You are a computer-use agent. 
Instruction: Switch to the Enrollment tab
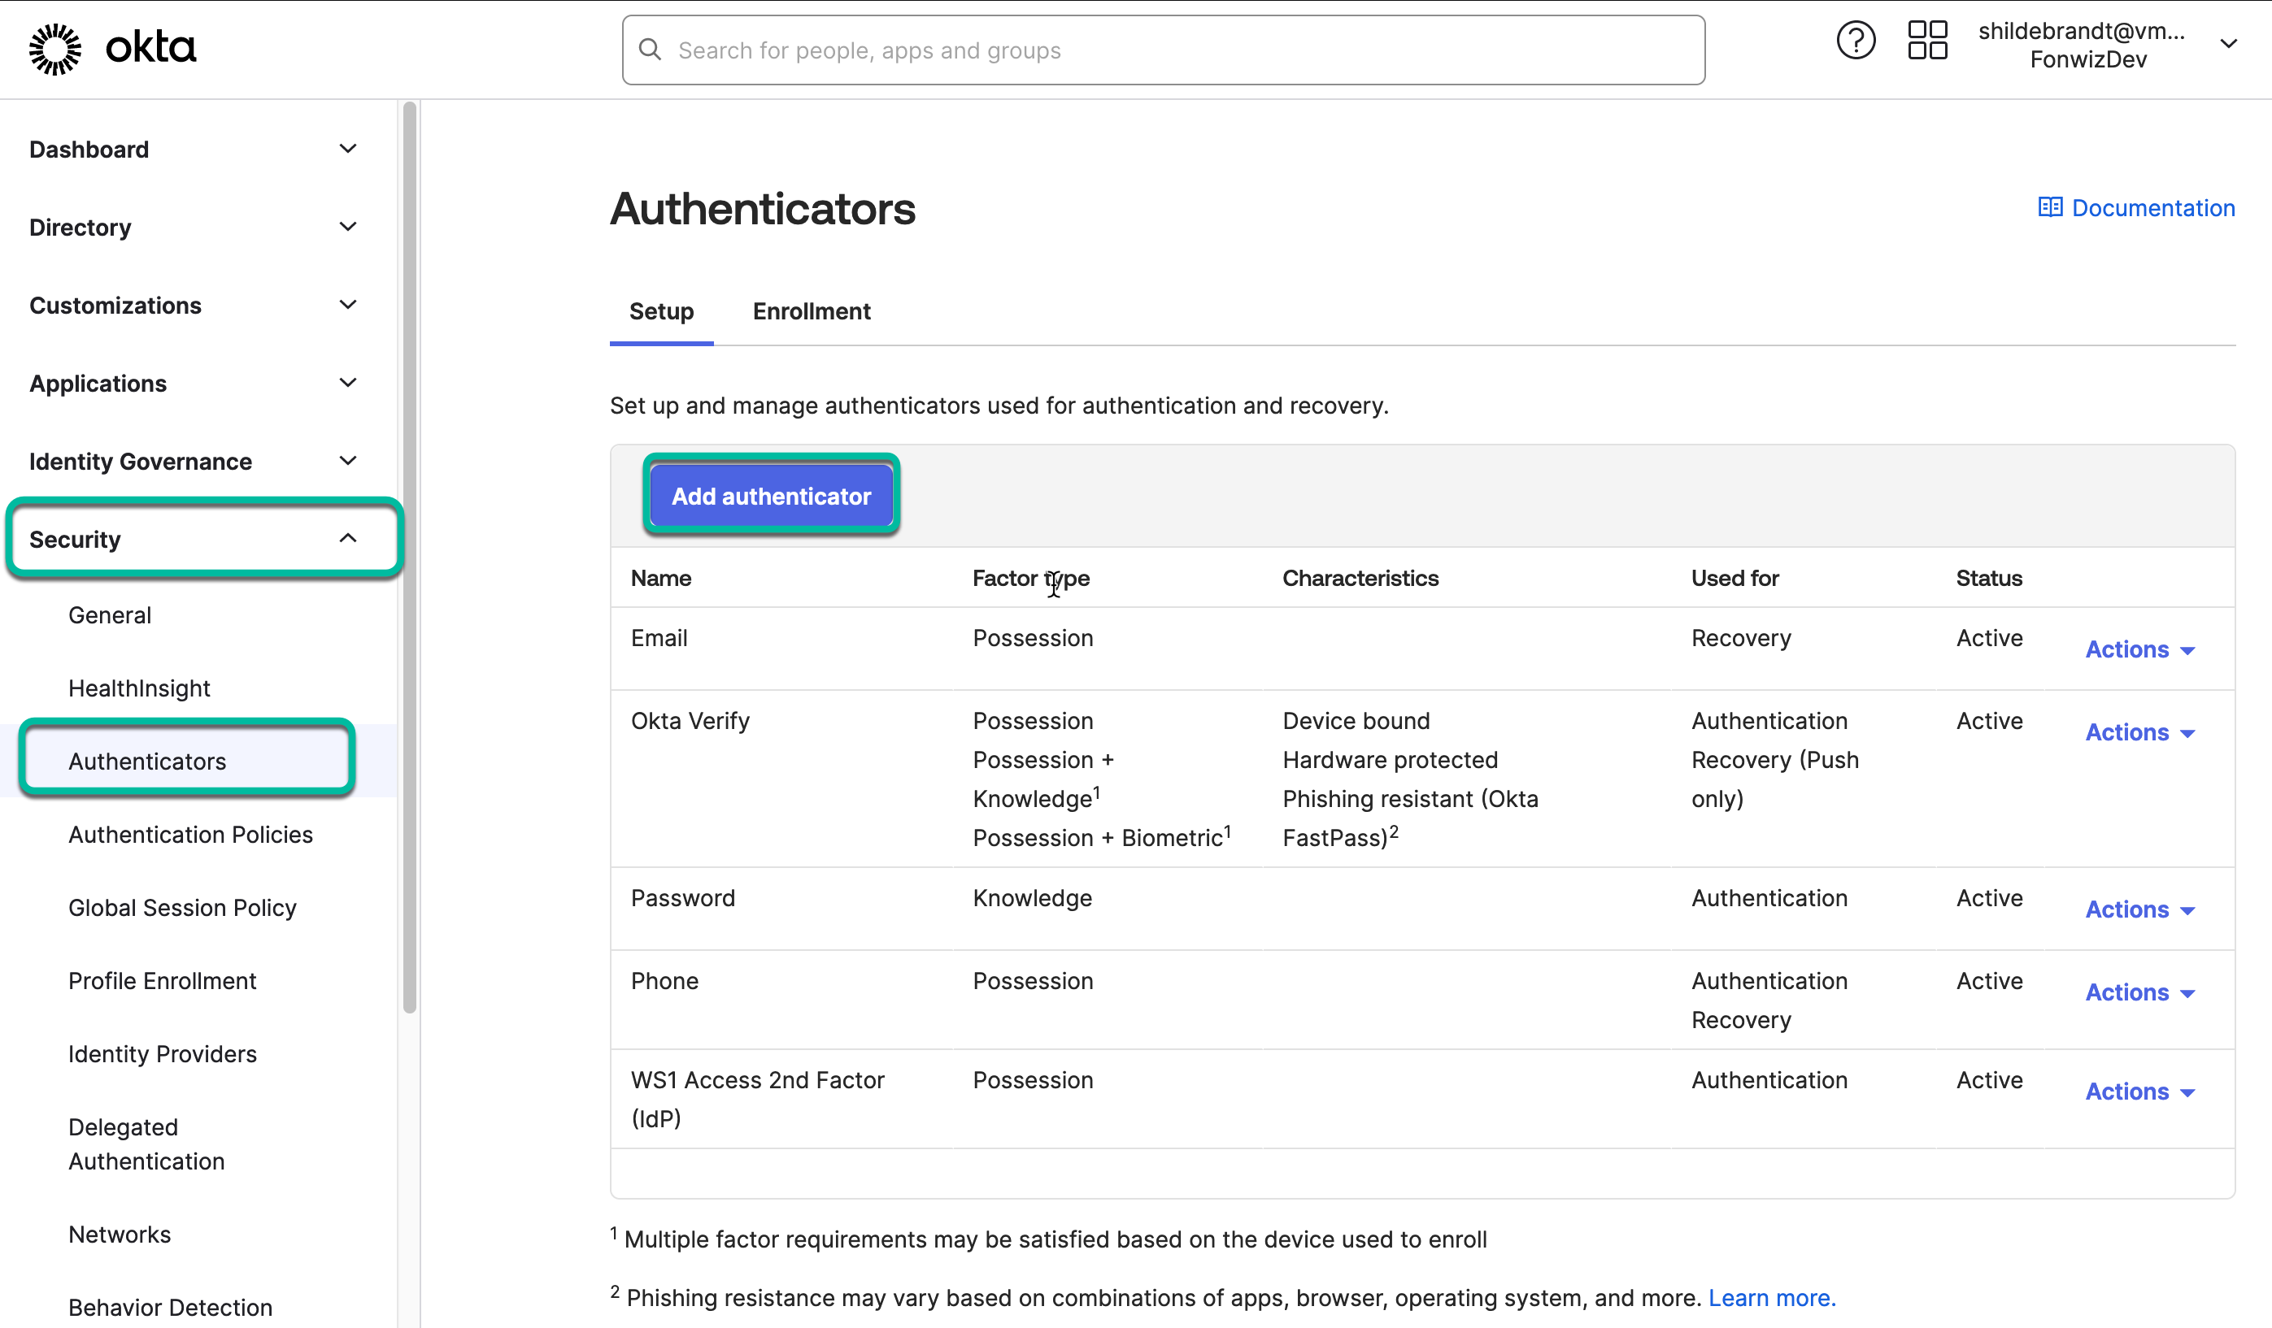811,310
